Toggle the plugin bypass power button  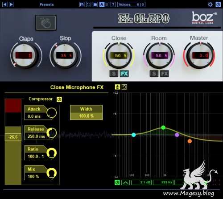[218, 4]
